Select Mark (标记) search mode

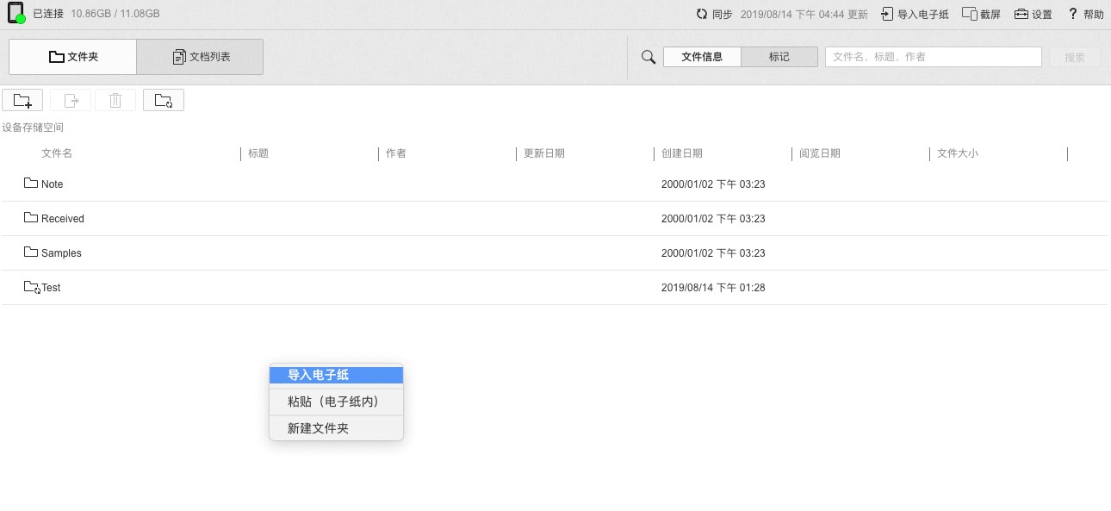coord(779,57)
